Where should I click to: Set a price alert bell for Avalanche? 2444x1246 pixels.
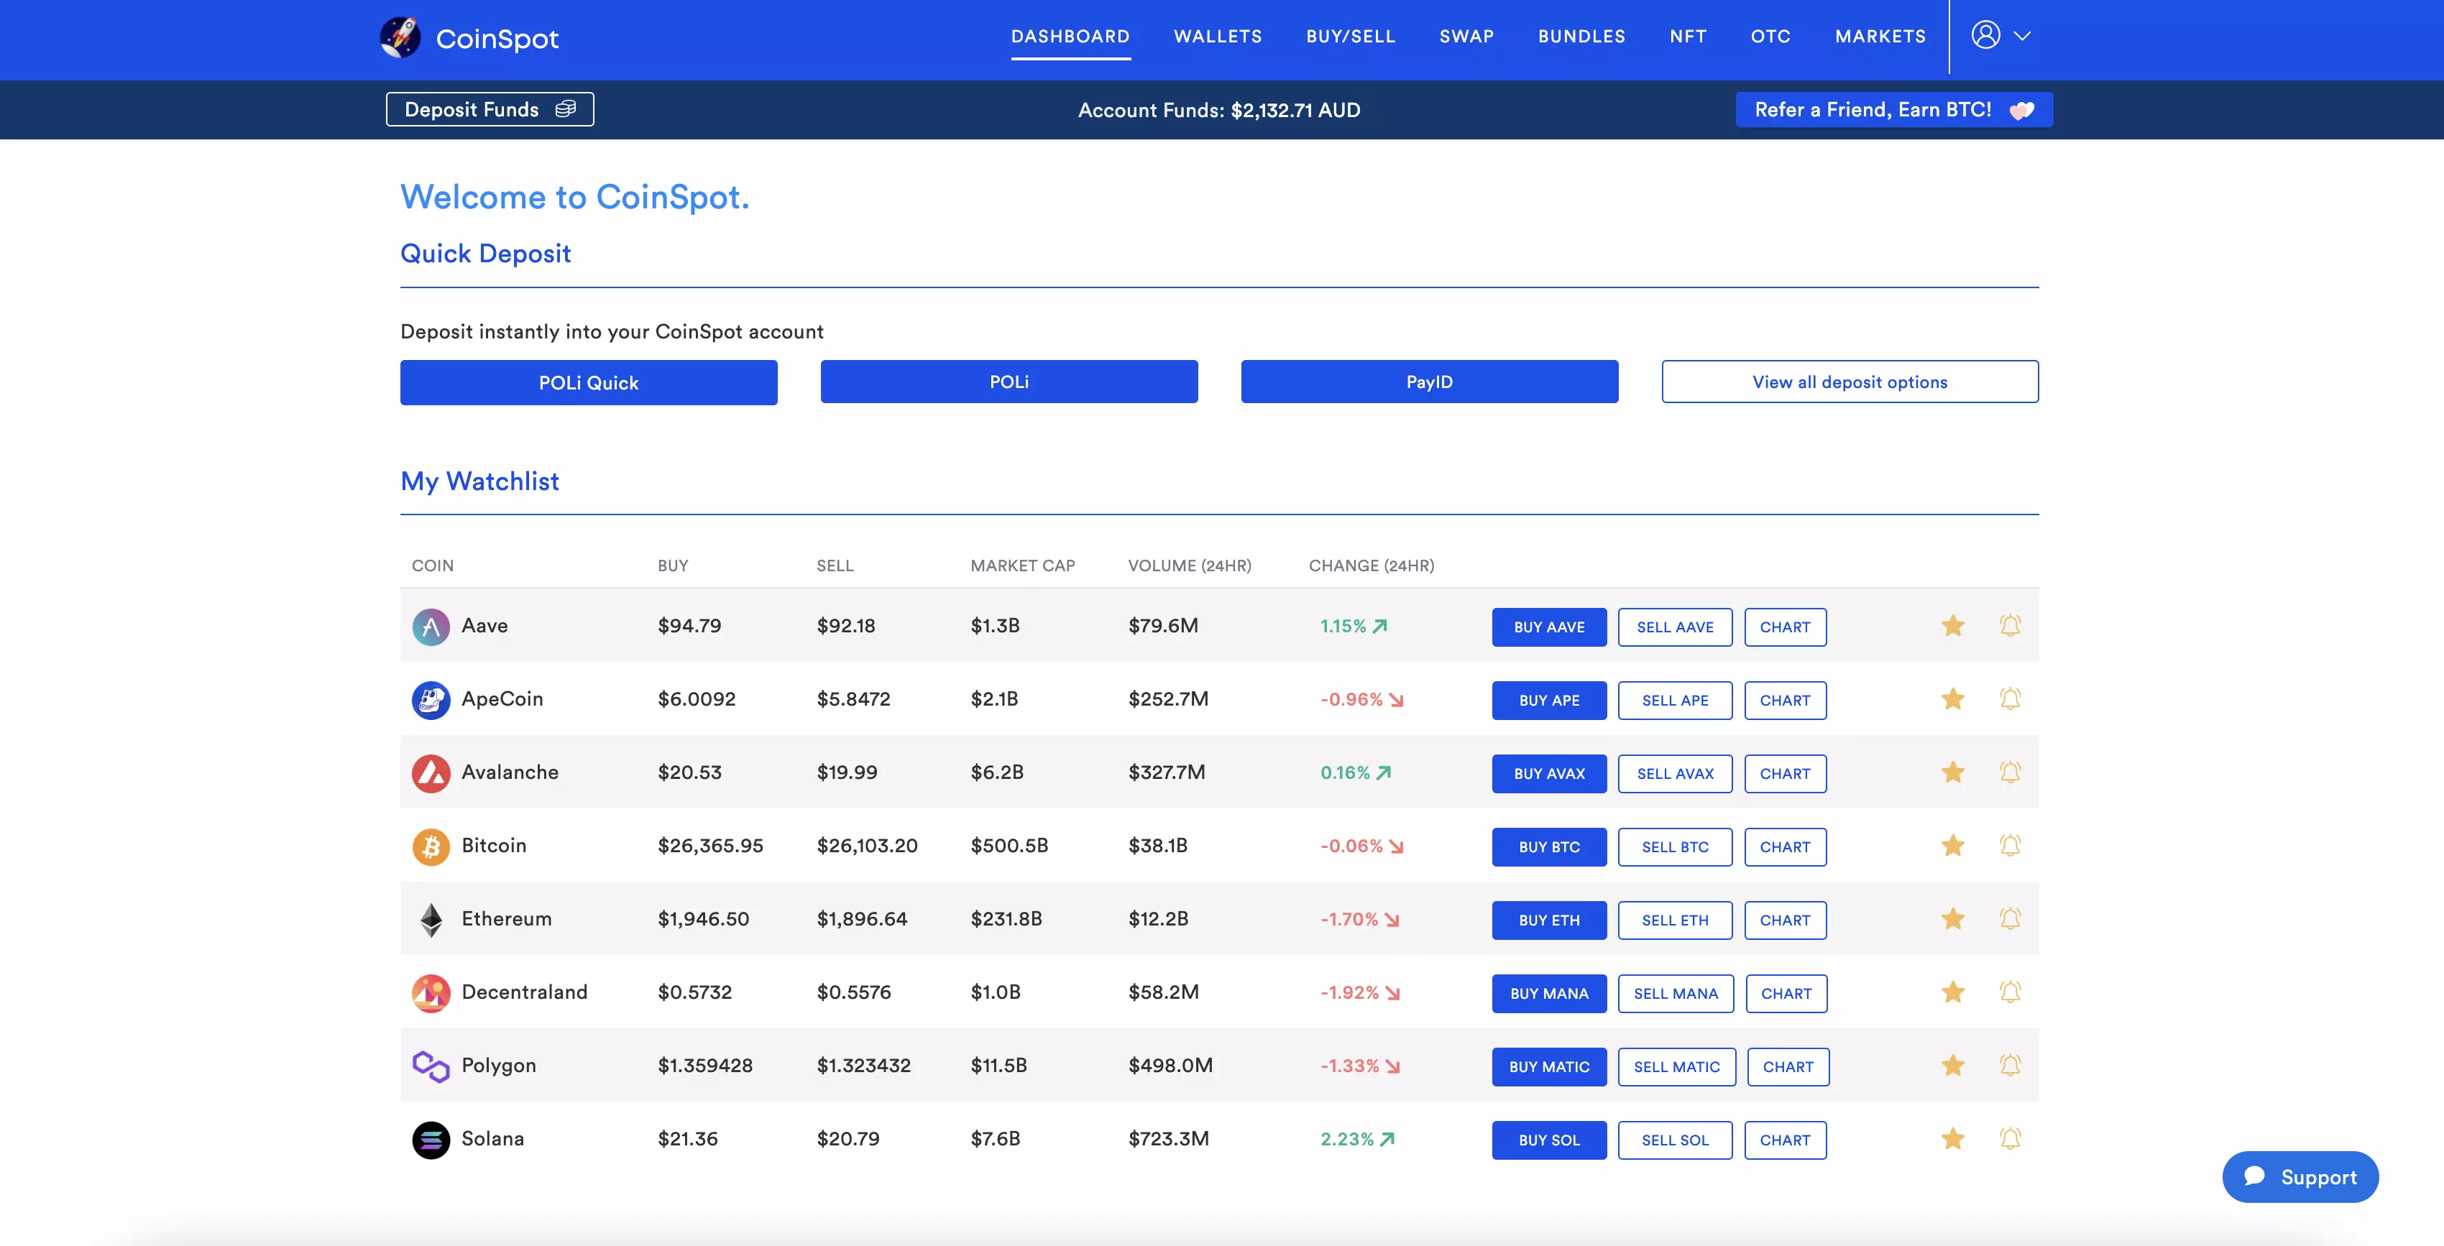tap(2011, 772)
